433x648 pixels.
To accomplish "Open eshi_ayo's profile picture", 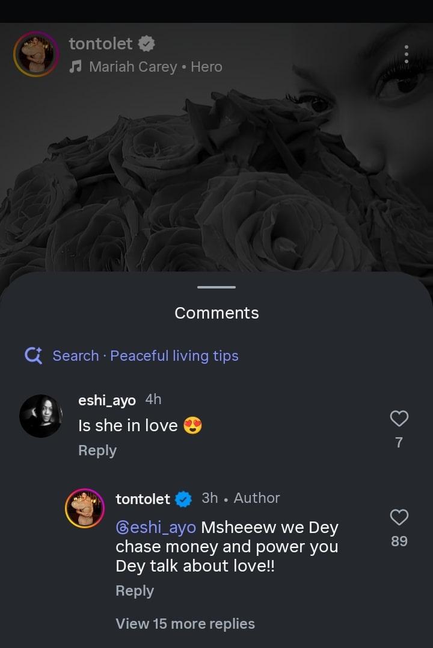I will 41,416.
